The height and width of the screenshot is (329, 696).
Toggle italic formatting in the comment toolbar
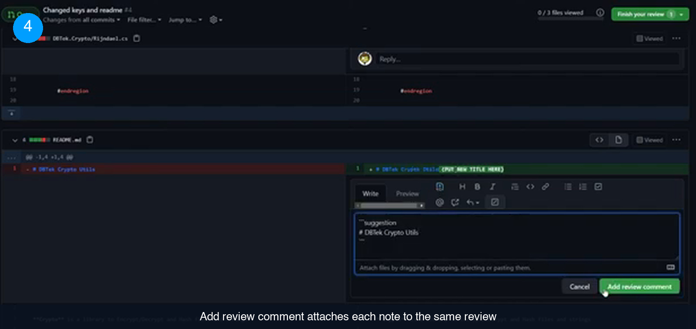(492, 186)
